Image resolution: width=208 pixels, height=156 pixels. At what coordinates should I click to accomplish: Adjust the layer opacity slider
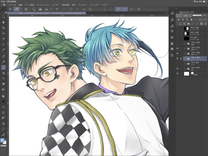[197, 15]
